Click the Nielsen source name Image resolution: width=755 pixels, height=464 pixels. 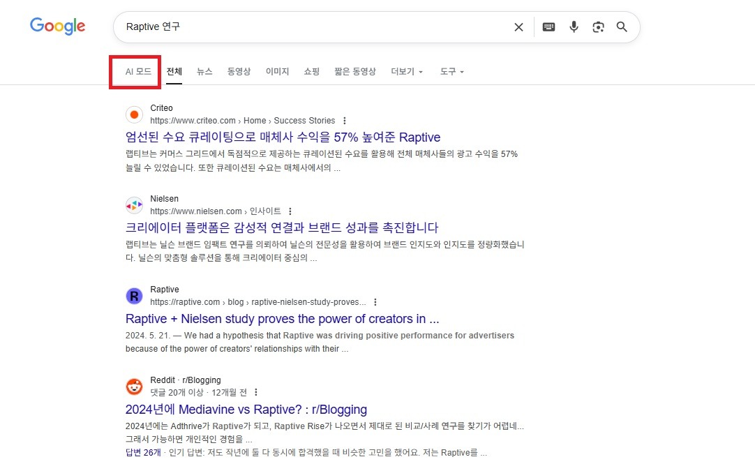click(164, 199)
